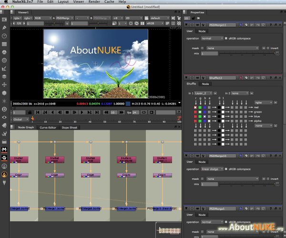Screen dimensions: 286x238
Task: Click the PSDMerge11 mix slider
Action: click(x=247, y=53)
